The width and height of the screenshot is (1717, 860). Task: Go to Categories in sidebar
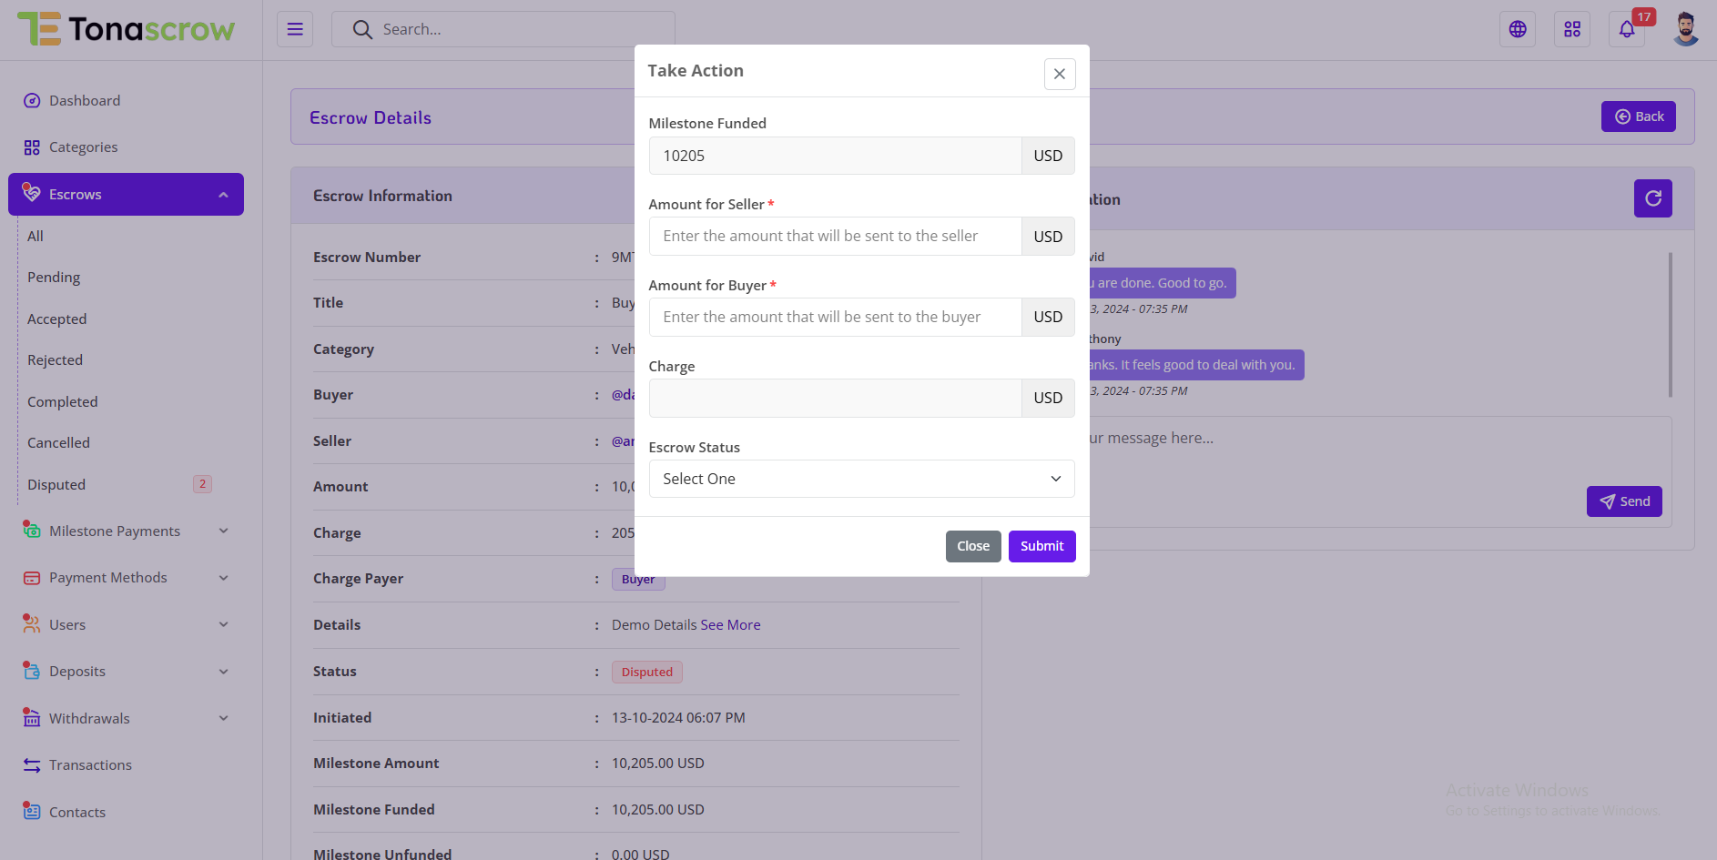click(x=83, y=147)
